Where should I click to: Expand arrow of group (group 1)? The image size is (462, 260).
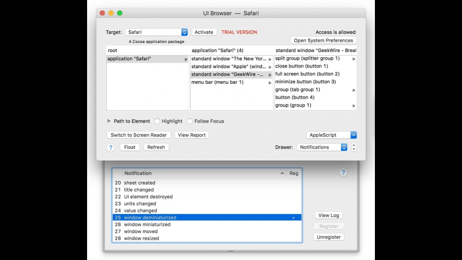coord(354,106)
